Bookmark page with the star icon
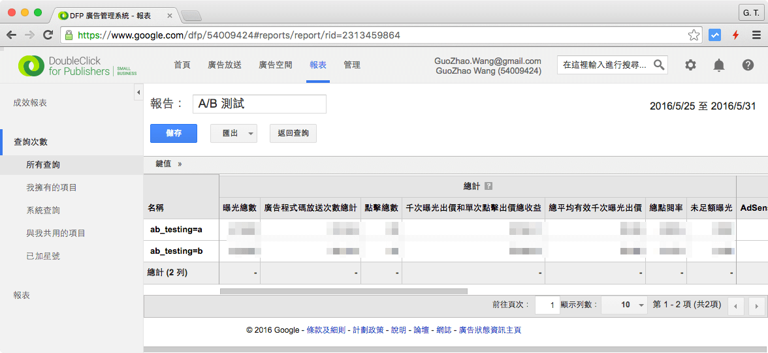Image resolution: width=768 pixels, height=353 pixels. point(694,35)
